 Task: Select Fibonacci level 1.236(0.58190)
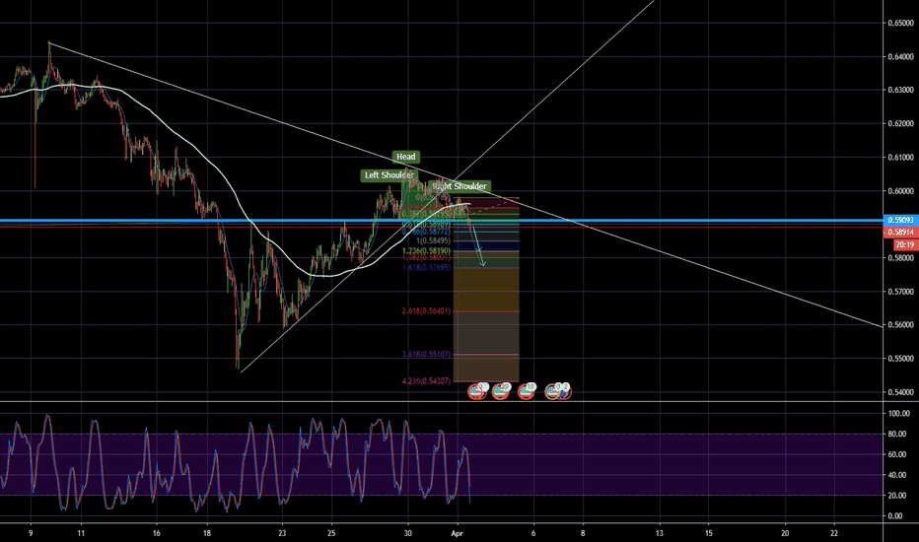(427, 250)
